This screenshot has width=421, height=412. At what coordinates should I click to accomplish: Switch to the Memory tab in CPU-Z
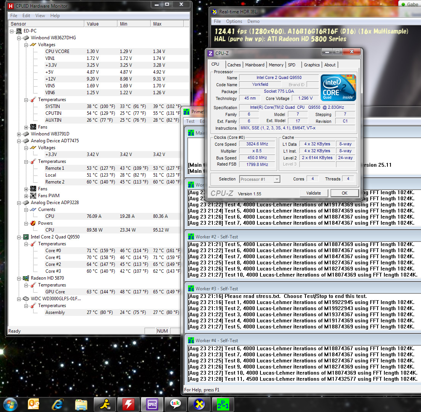pyautogui.click(x=276, y=65)
